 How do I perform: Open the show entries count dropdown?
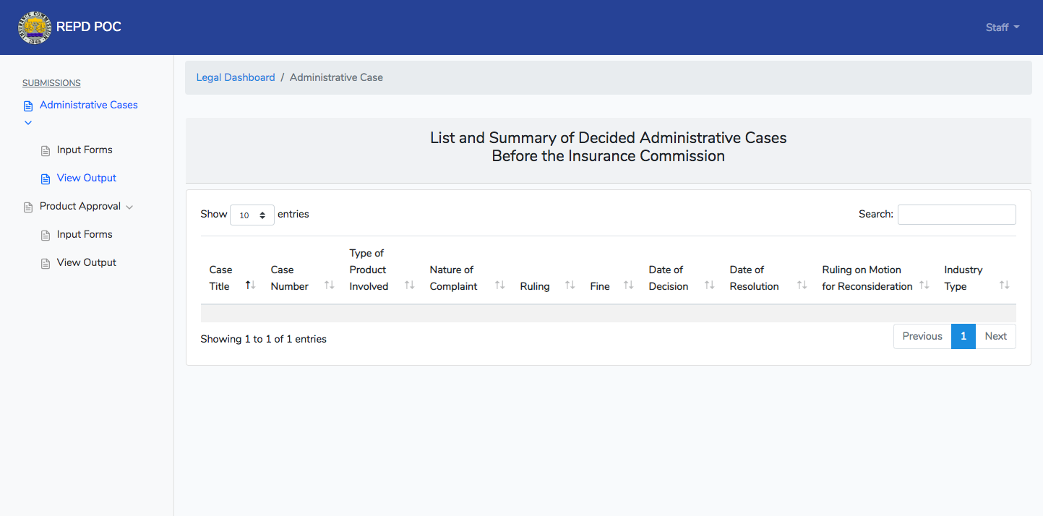click(x=252, y=215)
